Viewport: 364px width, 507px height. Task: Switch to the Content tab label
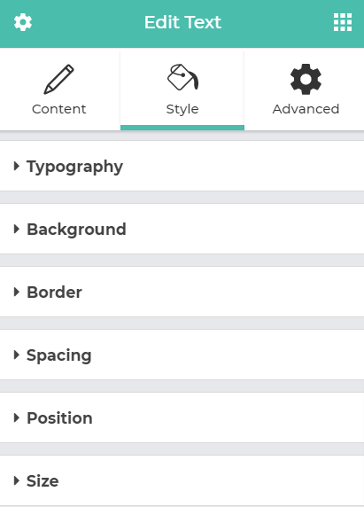[x=59, y=109]
